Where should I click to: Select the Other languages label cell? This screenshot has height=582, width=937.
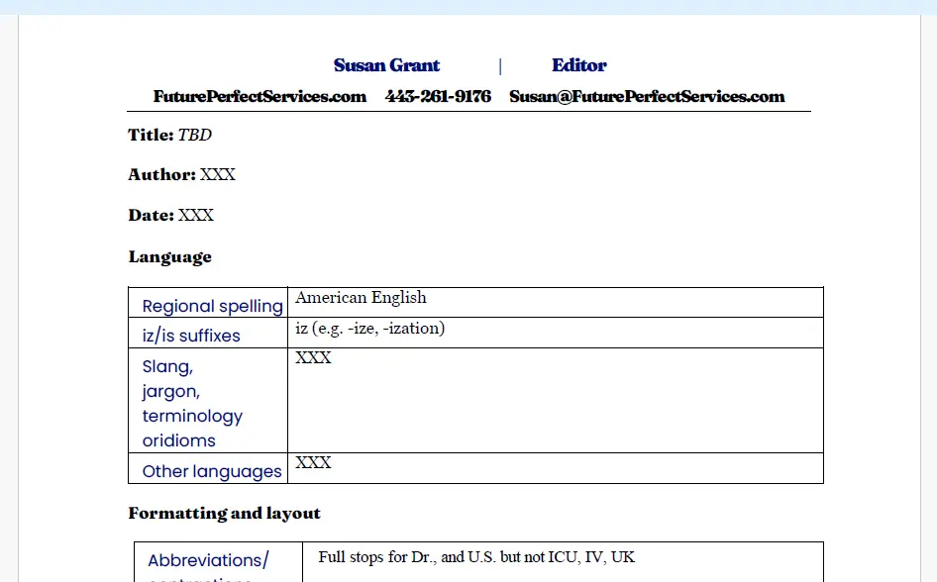click(212, 471)
